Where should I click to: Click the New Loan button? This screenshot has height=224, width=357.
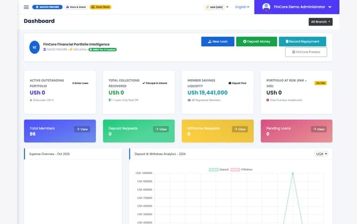tap(217, 42)
